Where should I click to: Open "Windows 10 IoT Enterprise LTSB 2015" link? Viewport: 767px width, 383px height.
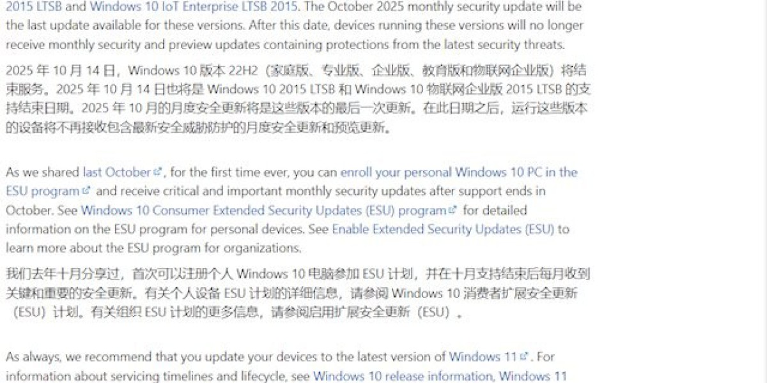[x=194, y=7]
